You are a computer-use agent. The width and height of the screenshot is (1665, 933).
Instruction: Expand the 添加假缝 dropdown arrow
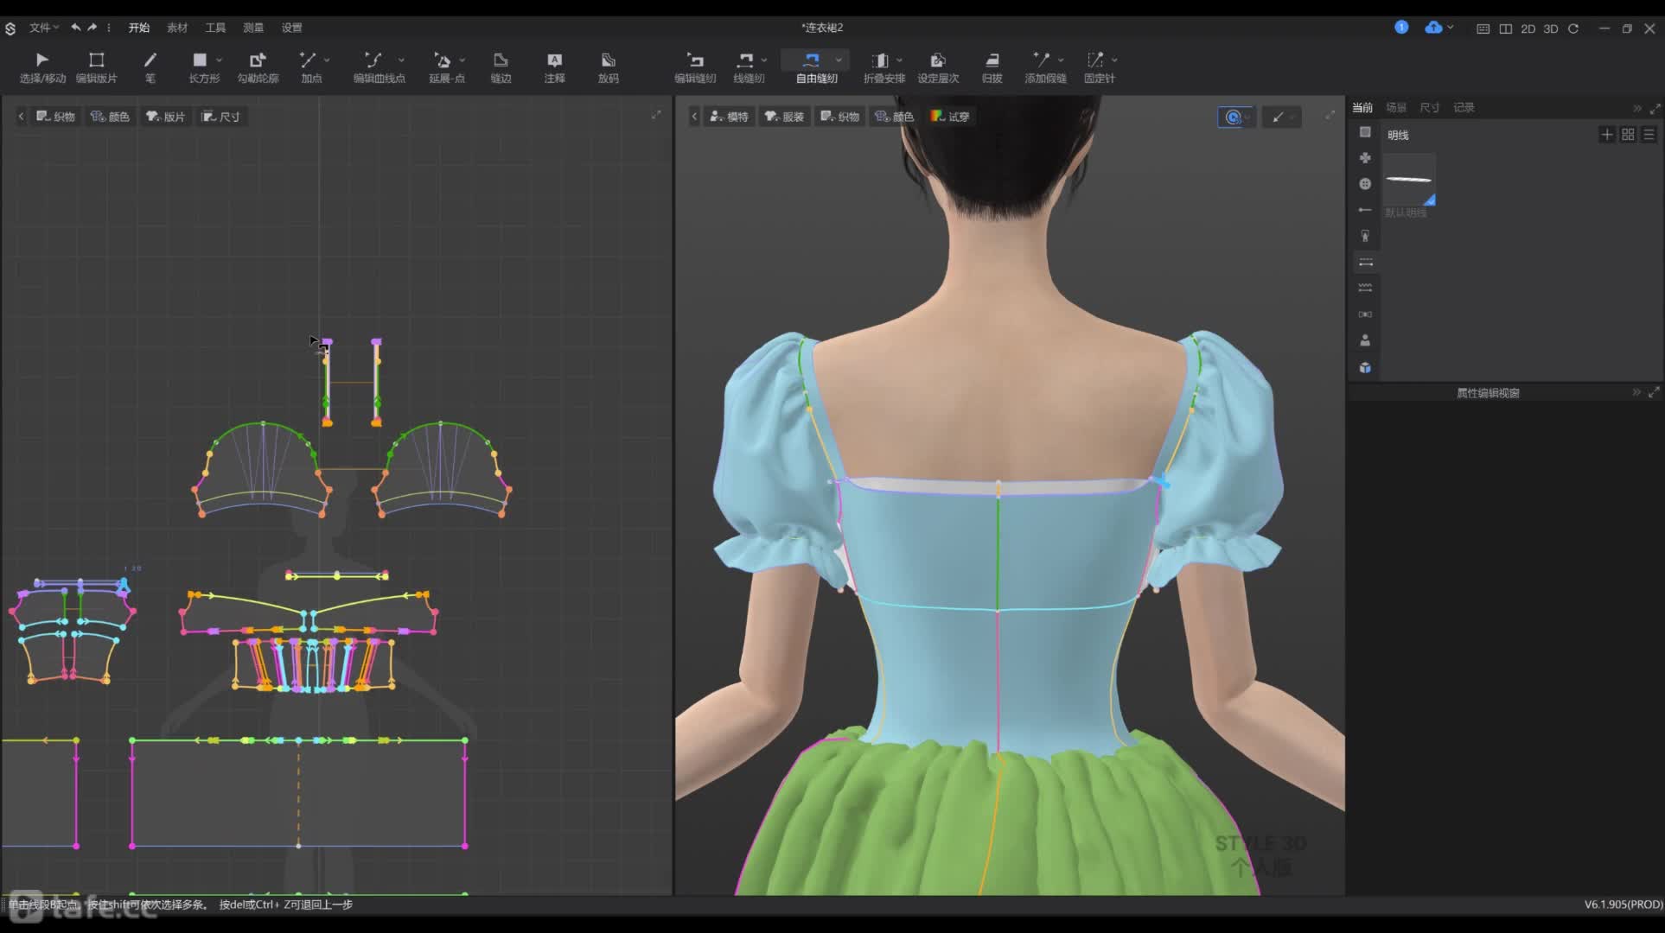pyautogui.click(x=1061, y=60)
